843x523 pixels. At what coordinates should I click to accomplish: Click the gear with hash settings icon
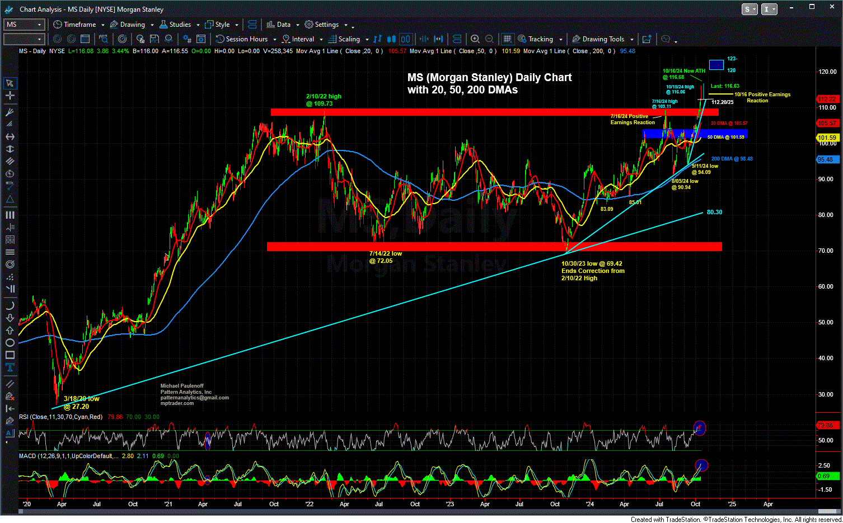pos(188,39)
